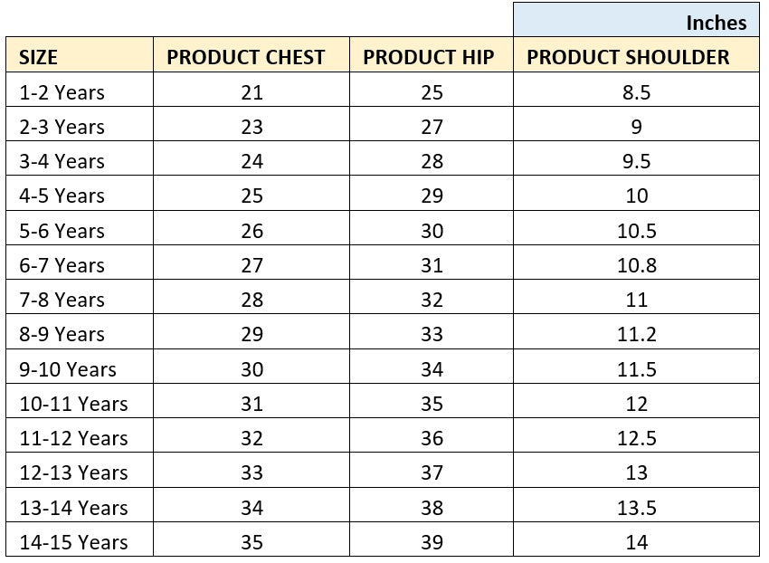Select shoulder value 11.2 in 8-9 Years row
This screenshot has height=563, width=769.
[636, 334]
